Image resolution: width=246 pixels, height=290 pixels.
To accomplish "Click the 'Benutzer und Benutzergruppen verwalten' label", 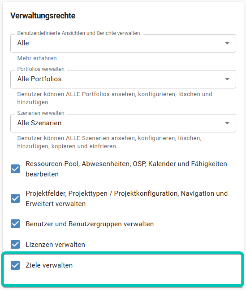I will (90, 224).
